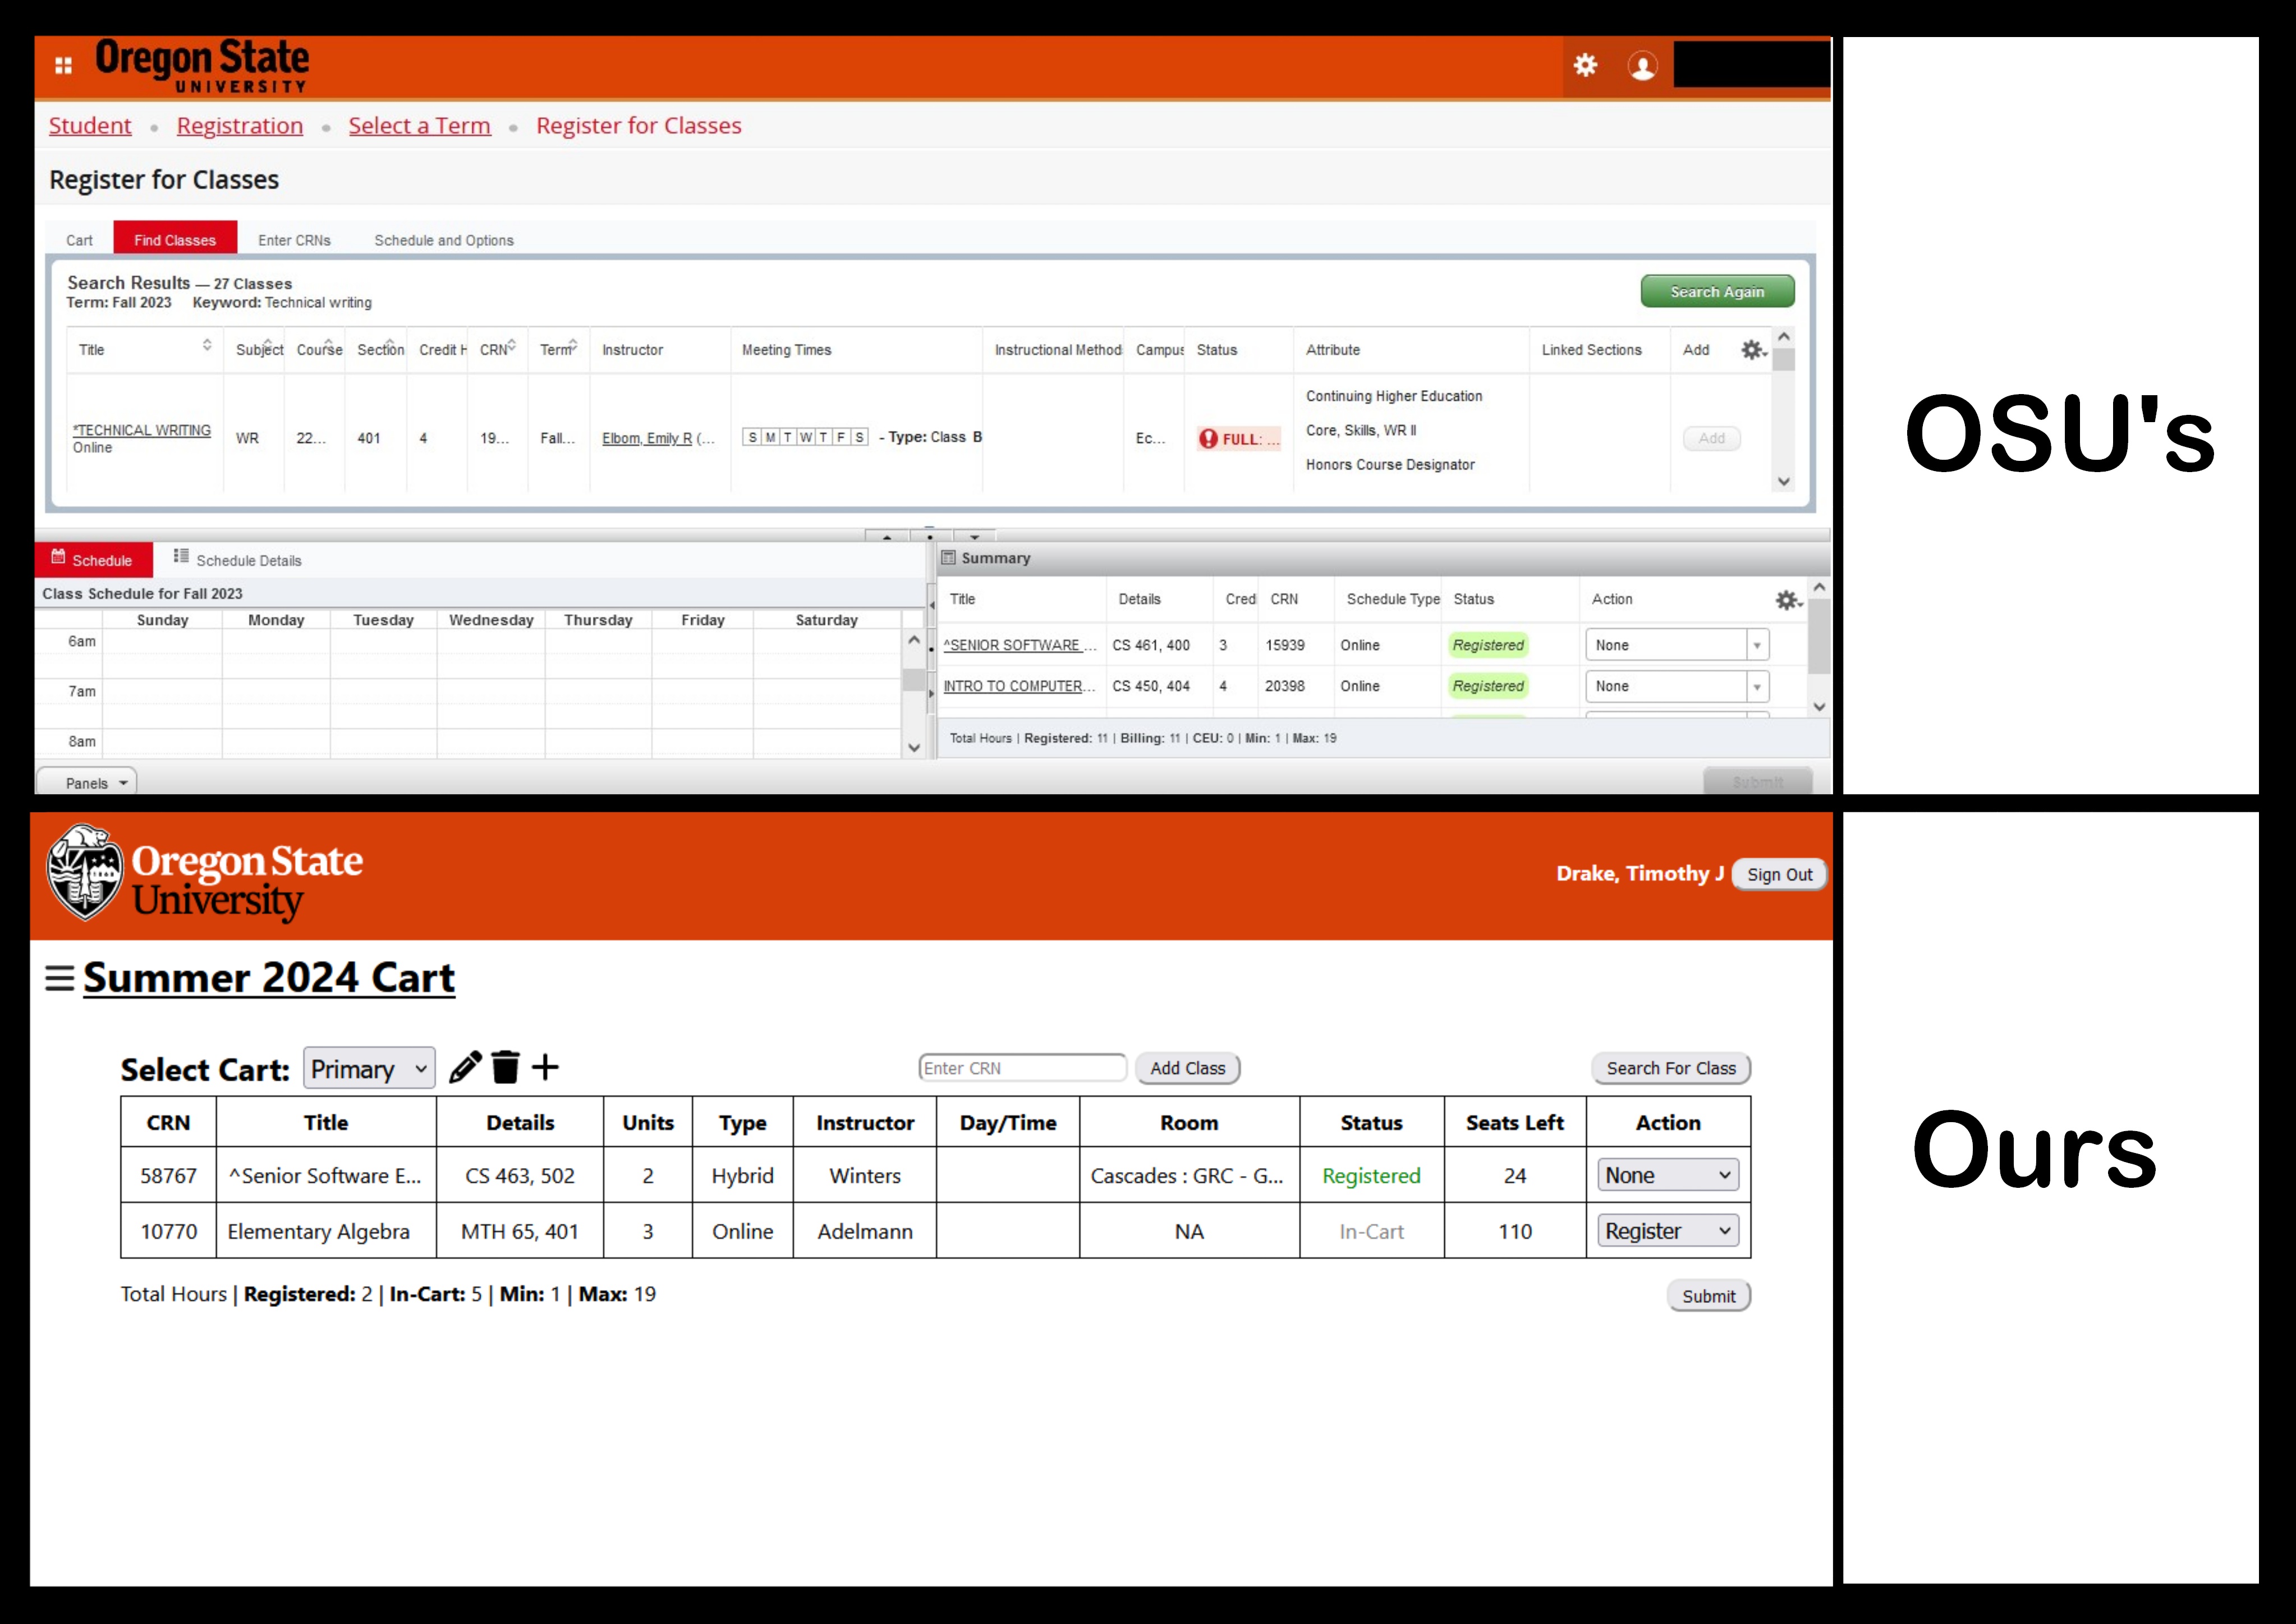2296x1624 pixels.
Task: Click Submit button below the cart table
Action: 1708,1296
